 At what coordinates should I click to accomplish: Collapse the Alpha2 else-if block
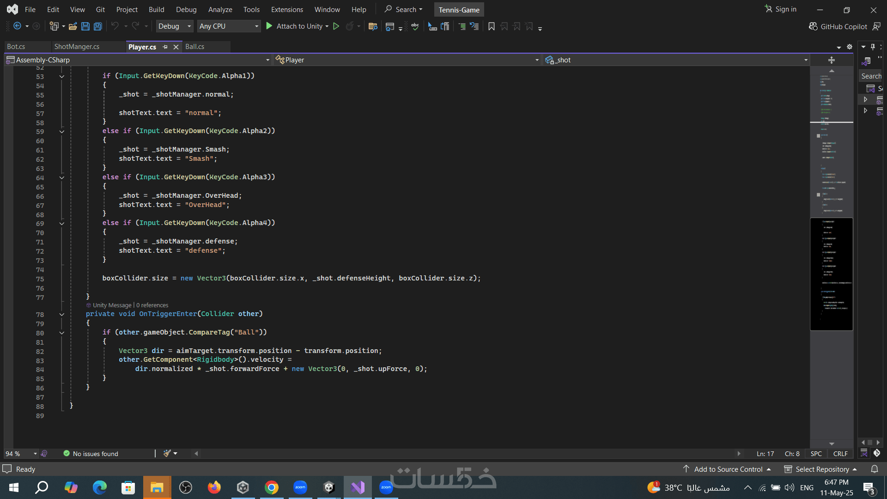click(x=61, y=131)
